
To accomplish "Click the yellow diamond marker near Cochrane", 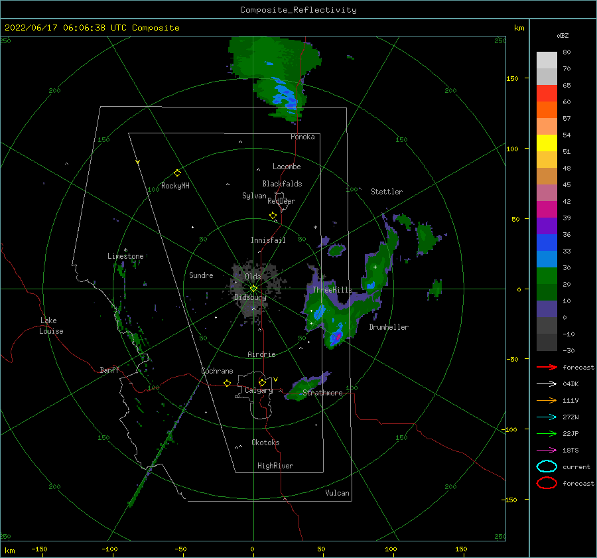I will 228,384.
